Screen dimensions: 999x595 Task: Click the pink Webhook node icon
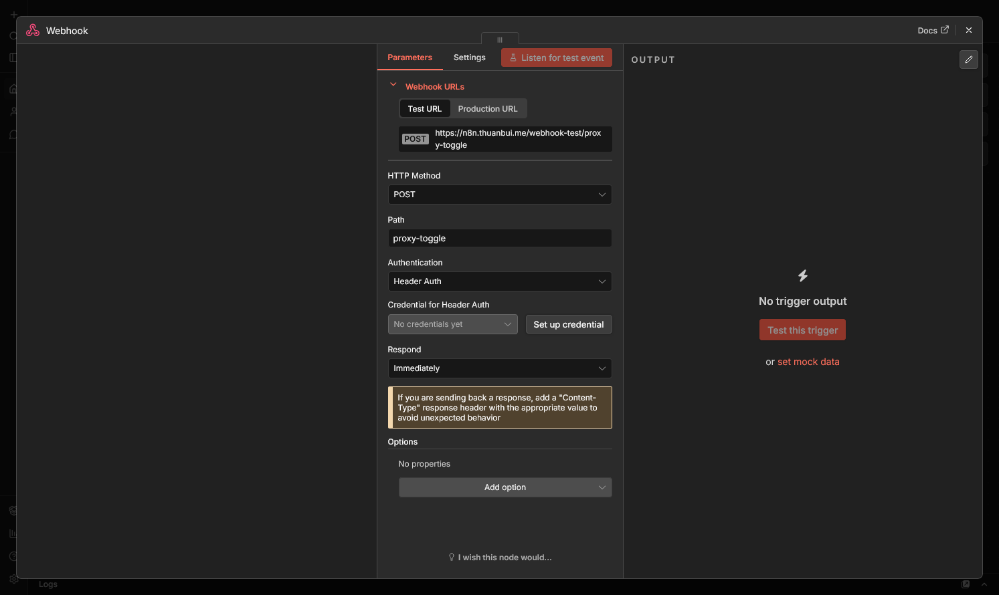click(x=33, y=30)
